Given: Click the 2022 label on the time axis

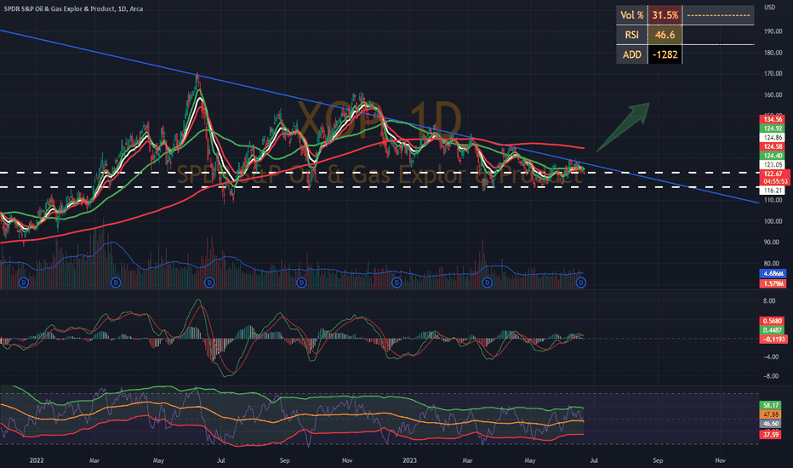Looking at the screenshot, I should coord(37,460).
